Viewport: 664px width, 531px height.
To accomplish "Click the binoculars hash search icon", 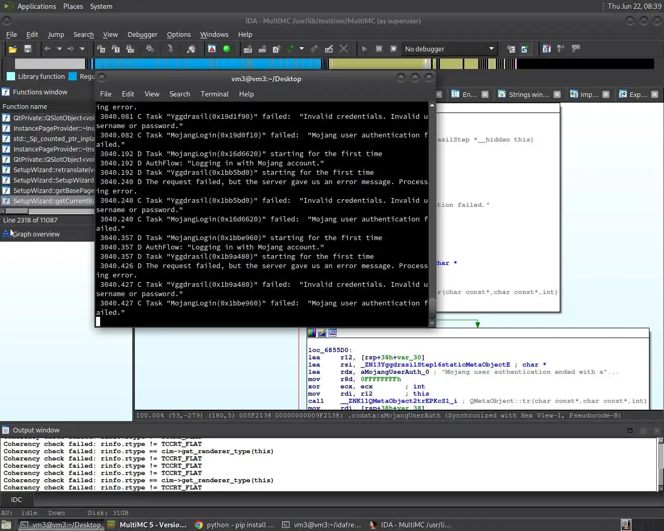I will click(101, 49).
